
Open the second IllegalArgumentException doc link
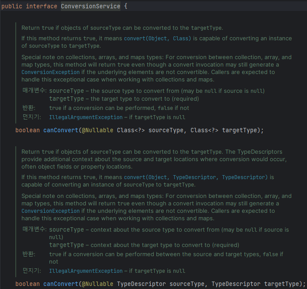click(86, 271)
